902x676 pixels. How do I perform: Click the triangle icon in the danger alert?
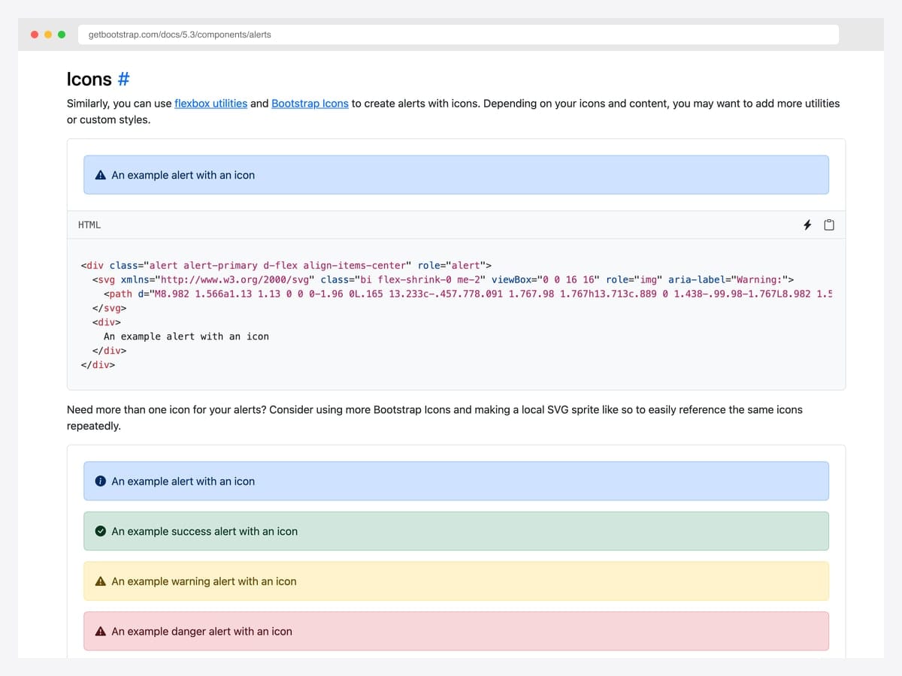pos(101,632)
